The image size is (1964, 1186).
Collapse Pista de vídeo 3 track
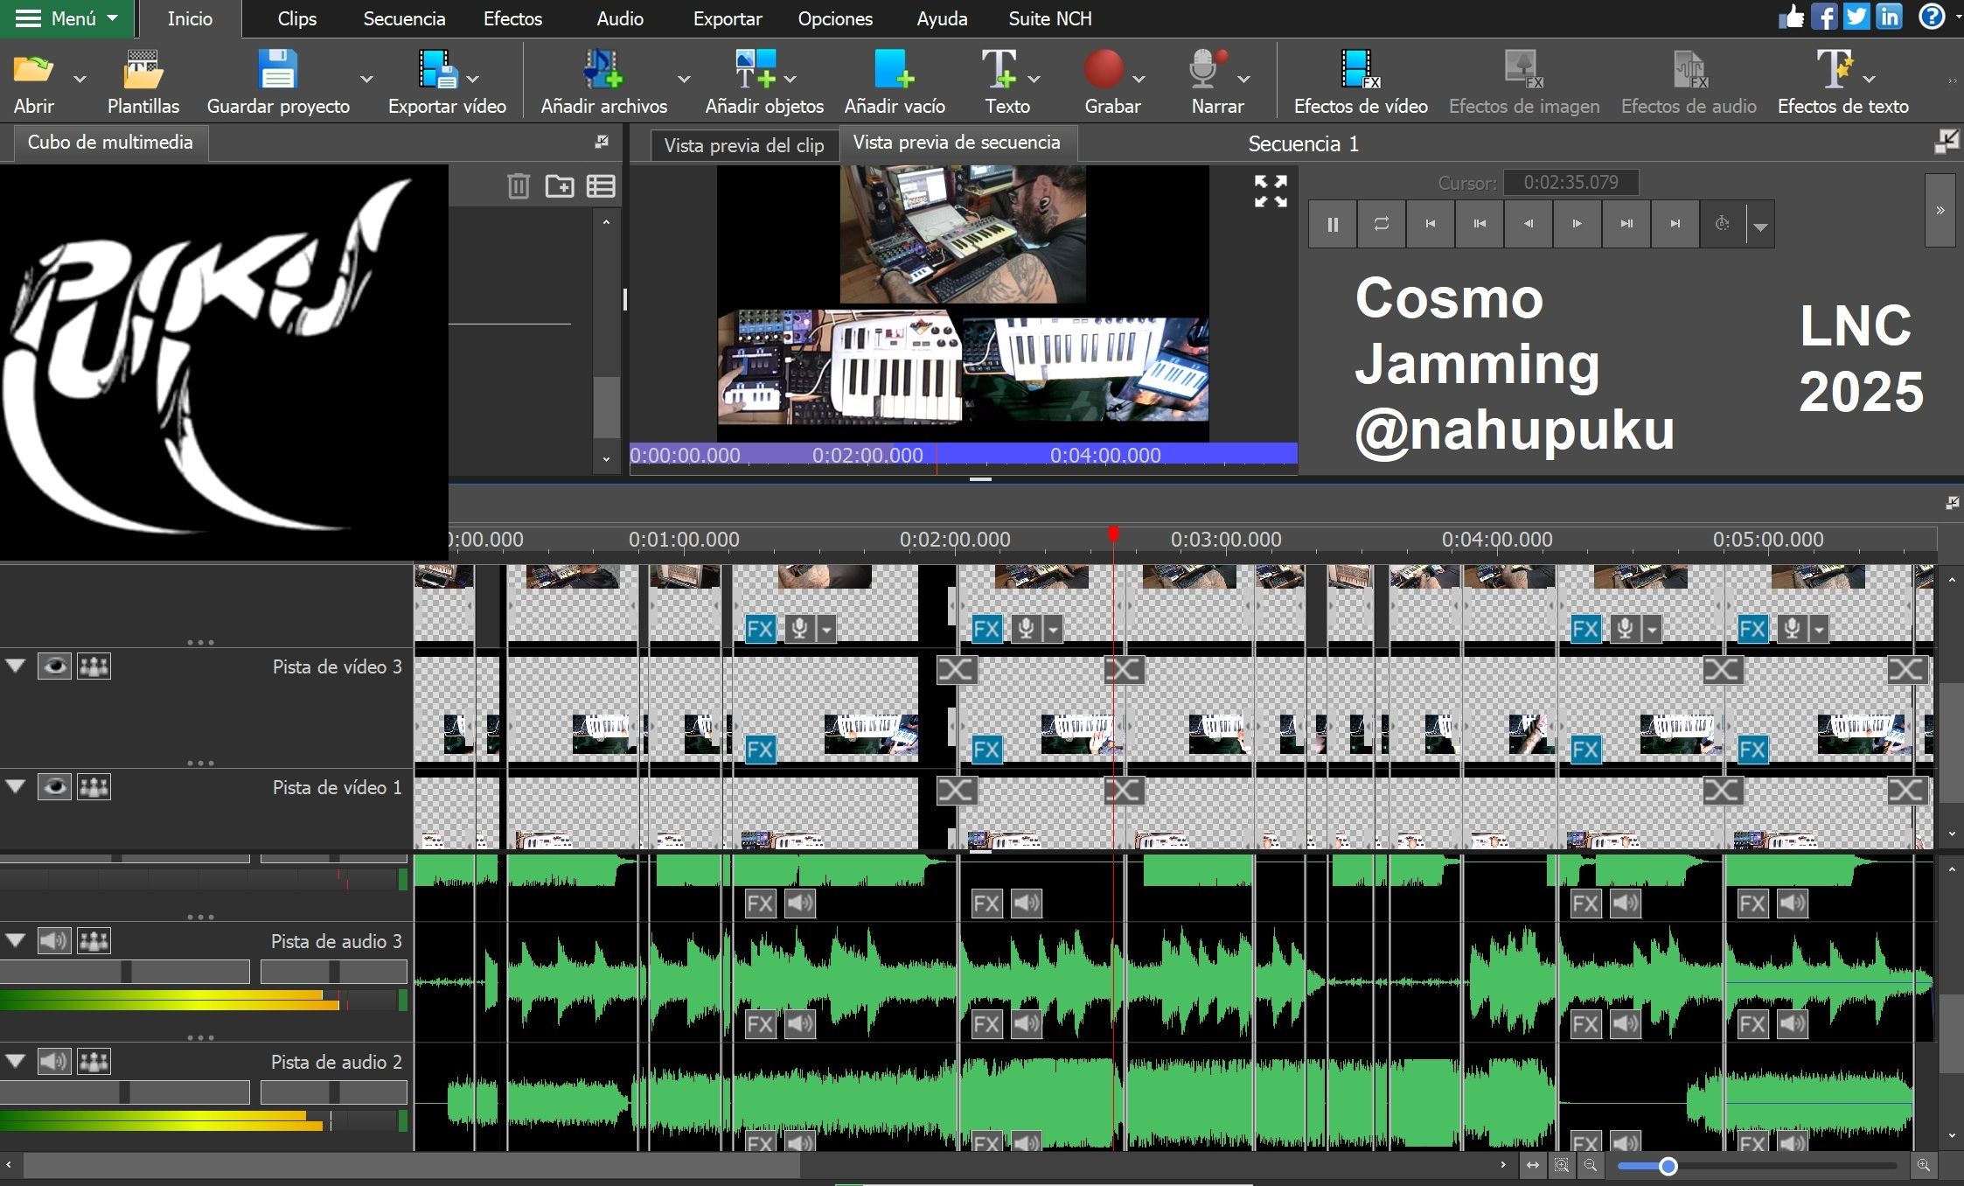(16, 666)
